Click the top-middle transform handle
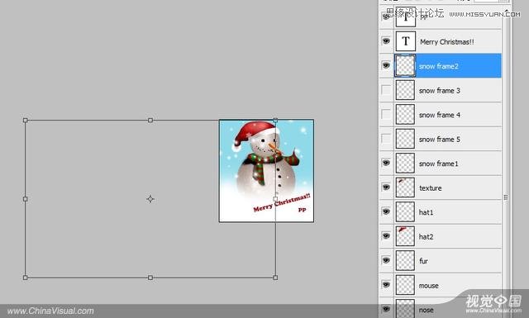 tap(150, 120)
